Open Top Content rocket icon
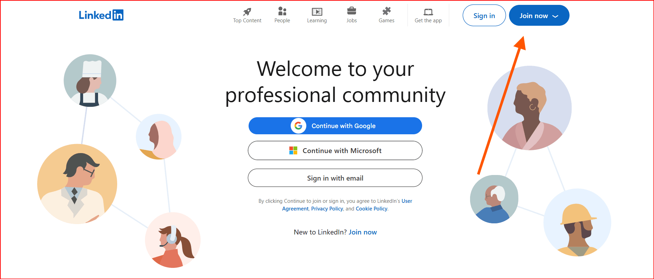654x279 pixels. tap(247, 11)
